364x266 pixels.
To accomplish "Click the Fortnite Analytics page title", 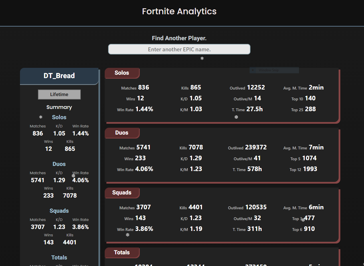I will click(179, 11).
